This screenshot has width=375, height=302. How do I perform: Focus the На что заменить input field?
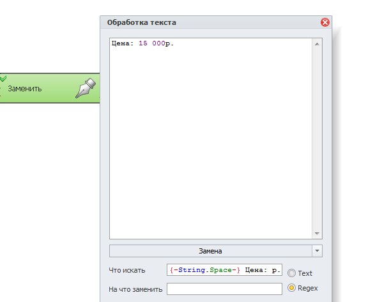click(x=224, y=289)
